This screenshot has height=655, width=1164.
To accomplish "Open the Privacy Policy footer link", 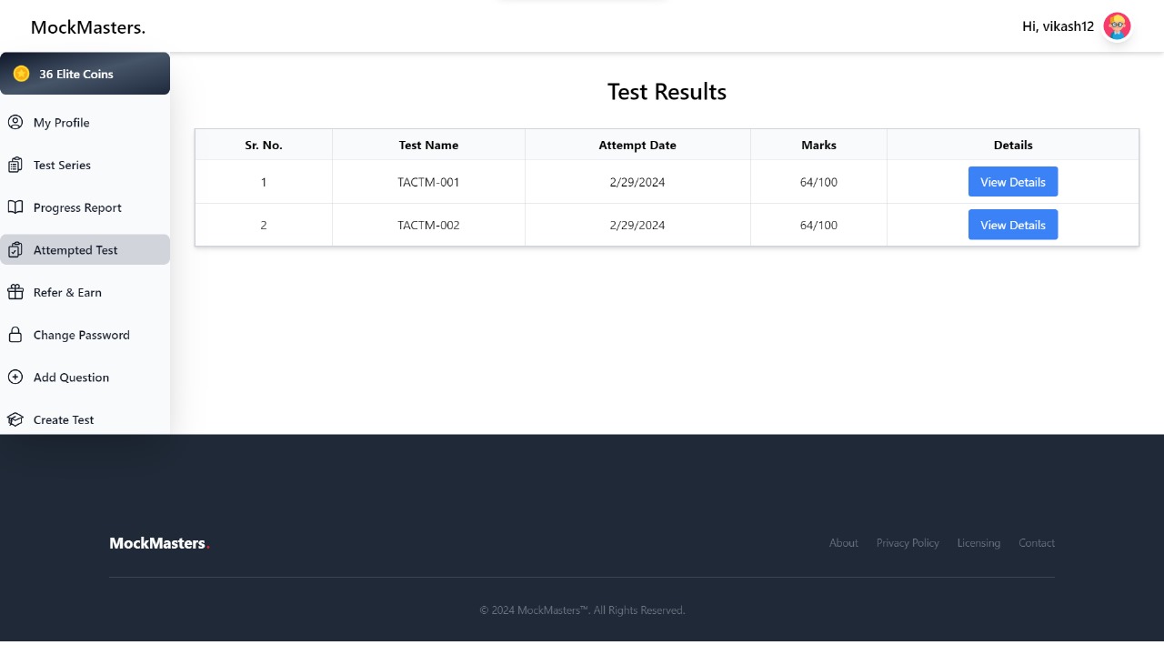I will tap(908, 543).
